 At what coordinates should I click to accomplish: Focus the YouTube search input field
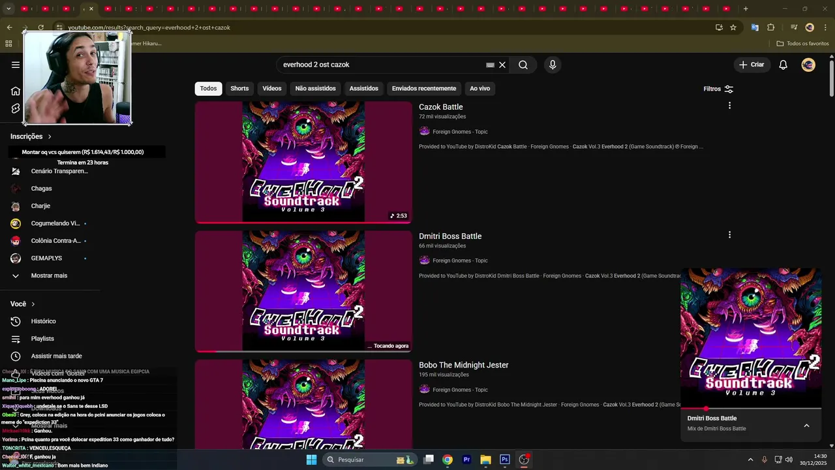(x=382, y=65)
